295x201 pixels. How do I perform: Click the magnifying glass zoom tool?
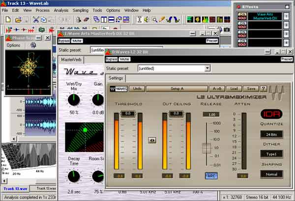click(x=155, y=20)
